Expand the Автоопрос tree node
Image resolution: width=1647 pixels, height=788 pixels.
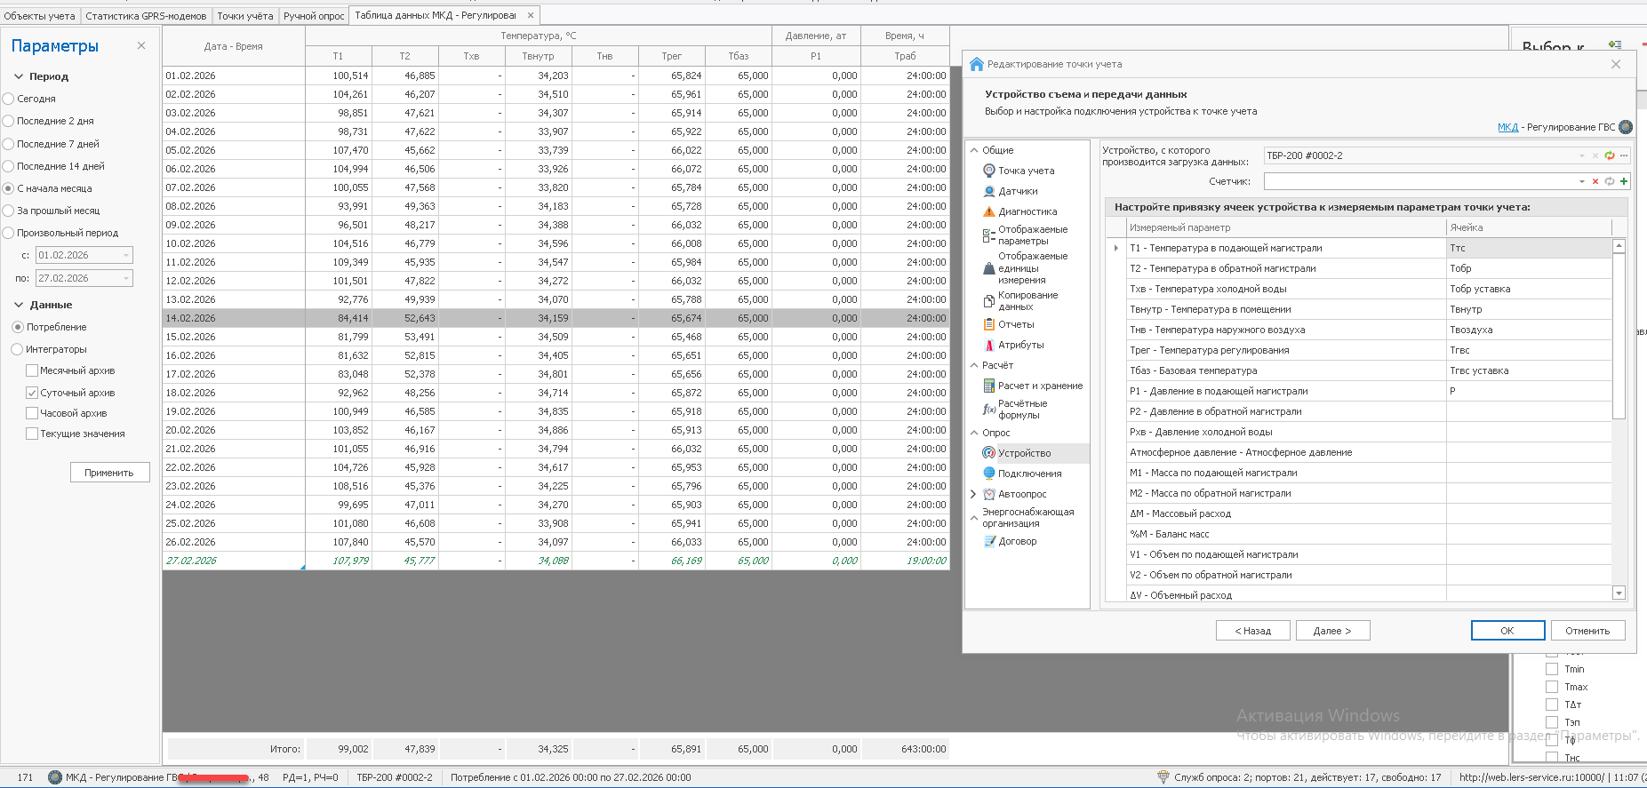click(x=973, y=494)
